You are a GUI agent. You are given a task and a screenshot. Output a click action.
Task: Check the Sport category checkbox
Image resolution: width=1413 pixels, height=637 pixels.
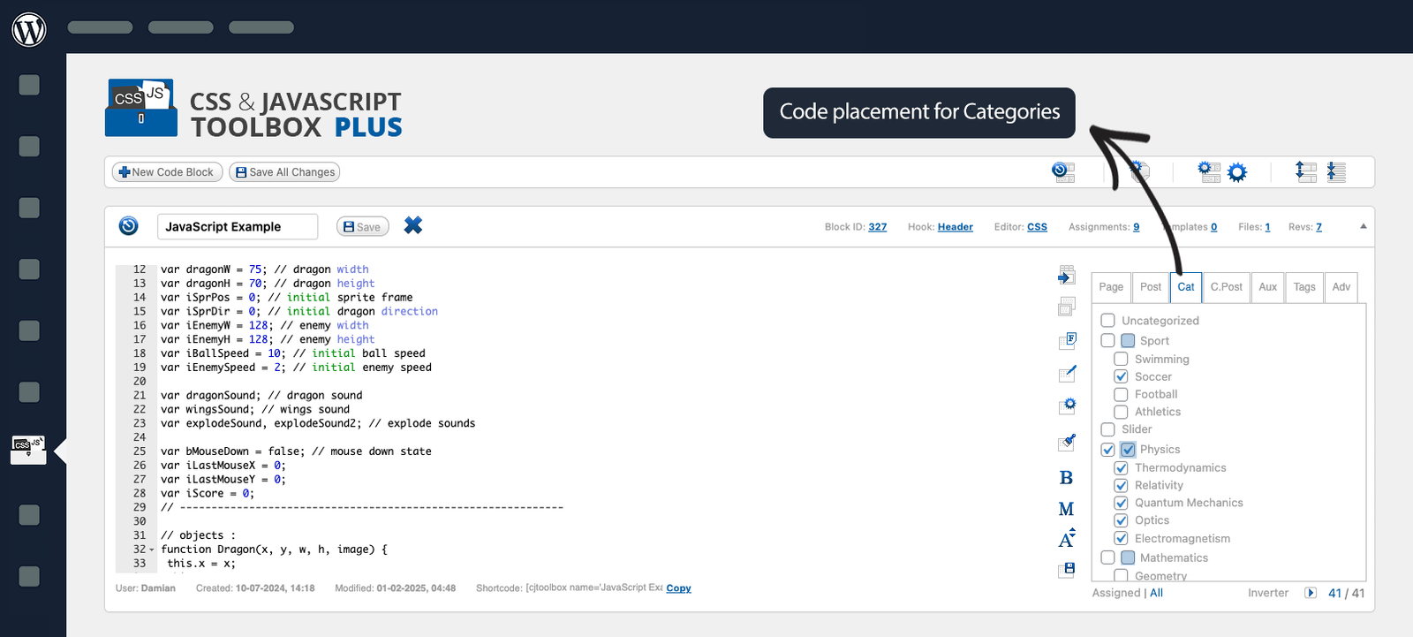pos(1107,340)
